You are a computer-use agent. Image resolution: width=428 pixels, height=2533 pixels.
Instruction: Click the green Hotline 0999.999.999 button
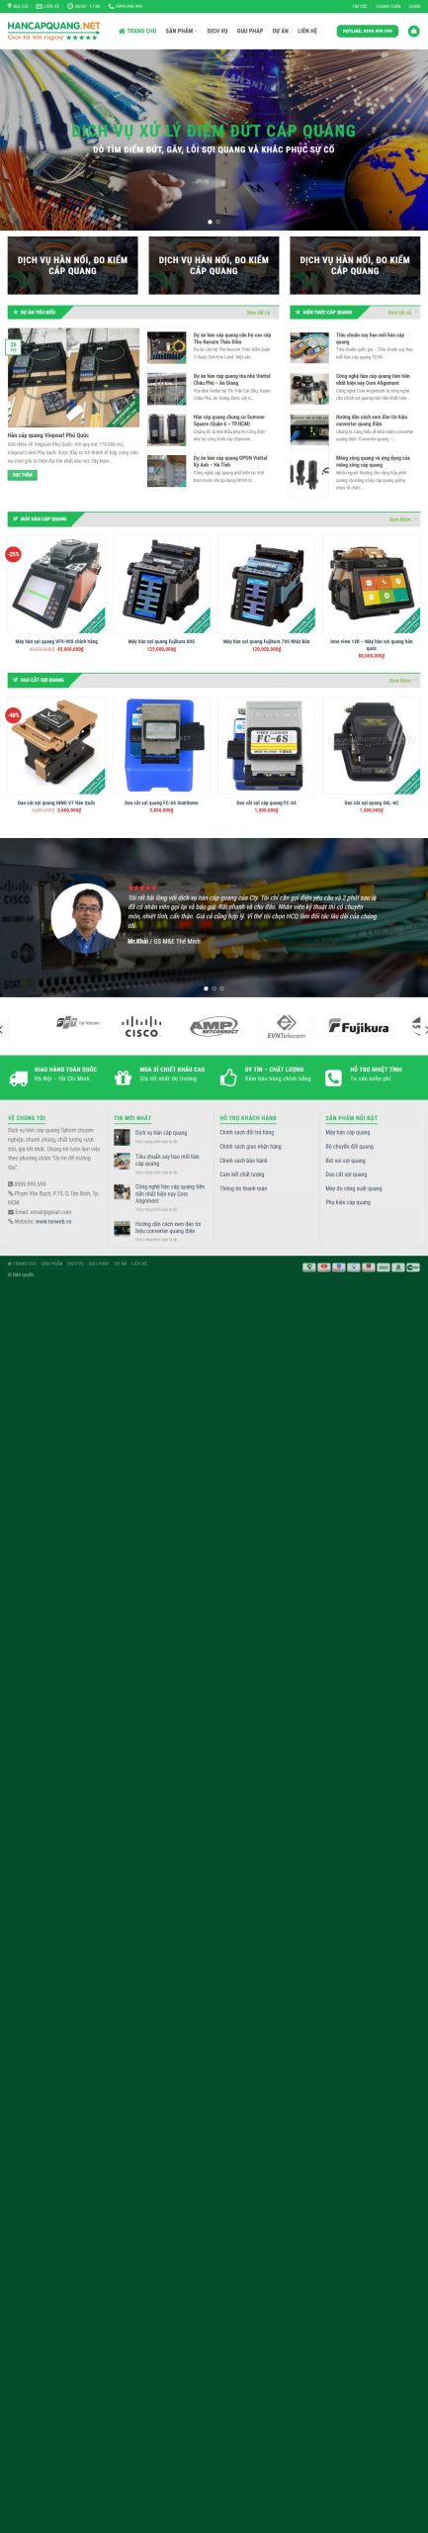368,31
